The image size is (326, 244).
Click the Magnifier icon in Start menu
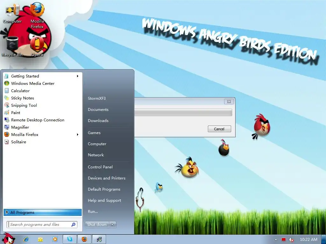tap(7, 127)
